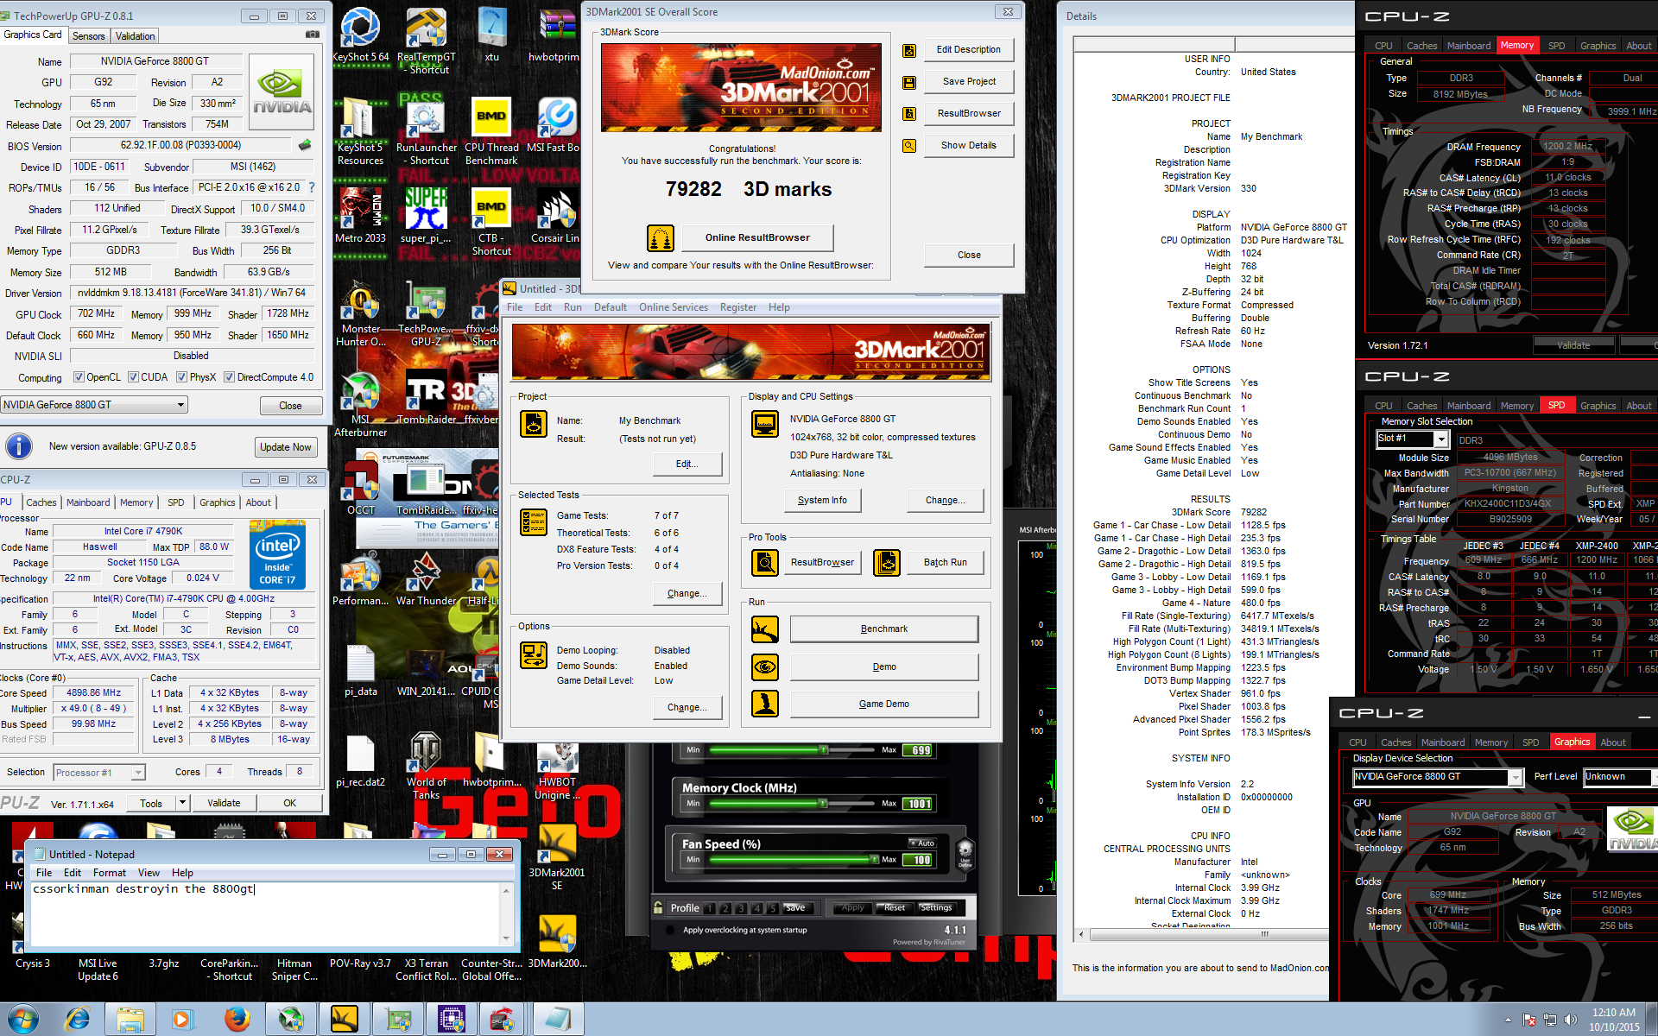Image resolution: width=1658 pixels, height=1036 pixels.
Task: Click the System Info button in 3DMark
Action: (x=822, y=500)
